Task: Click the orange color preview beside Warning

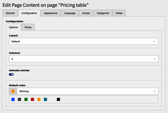Action: 13,91
